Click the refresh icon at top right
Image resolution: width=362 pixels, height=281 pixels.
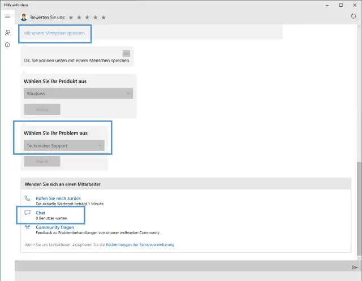click(x=354, y=16)
